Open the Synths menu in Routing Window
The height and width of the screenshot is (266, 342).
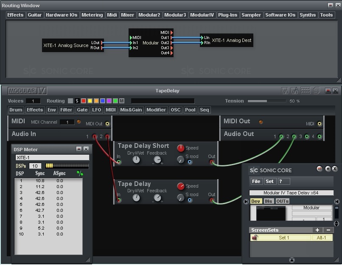coord(308,15)
